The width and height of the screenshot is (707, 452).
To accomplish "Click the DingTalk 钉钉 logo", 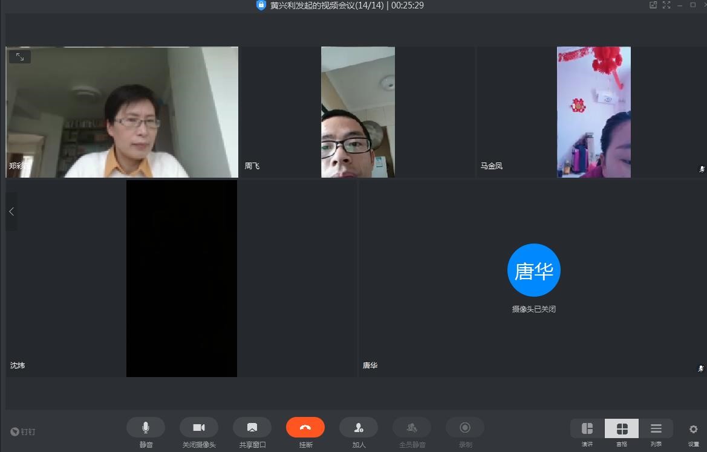I will click(23, 431).
